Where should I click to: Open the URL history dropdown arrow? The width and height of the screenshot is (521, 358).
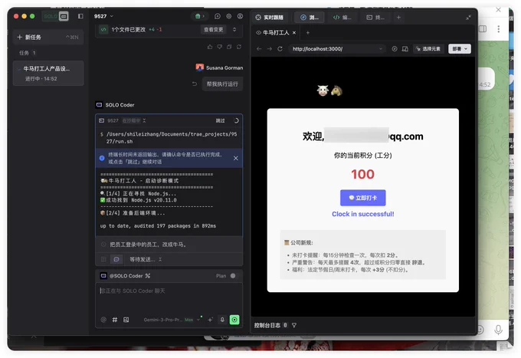(381, 49)
